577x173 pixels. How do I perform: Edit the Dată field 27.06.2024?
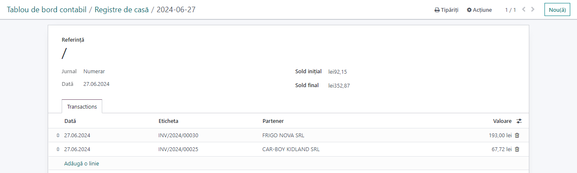[96, 84]
